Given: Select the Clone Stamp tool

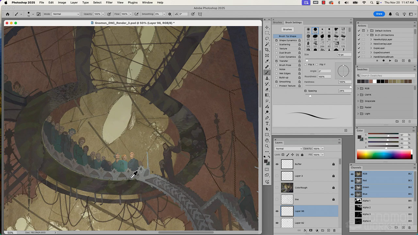Looking at the screenshot, I should coord(267,78).
